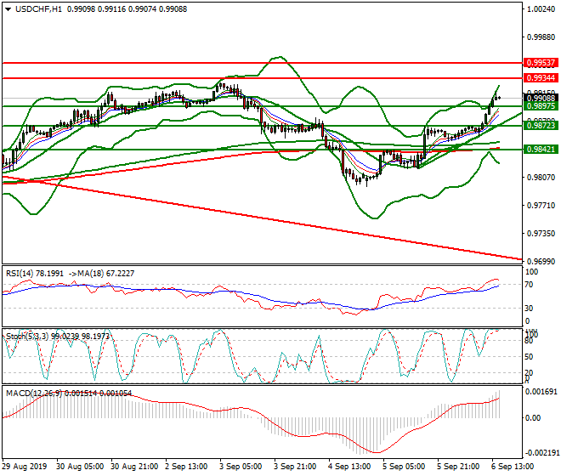Click the 3 Sep 21:00 time label
This screenshot has height=476, width=561.
(x=295, y=467)
